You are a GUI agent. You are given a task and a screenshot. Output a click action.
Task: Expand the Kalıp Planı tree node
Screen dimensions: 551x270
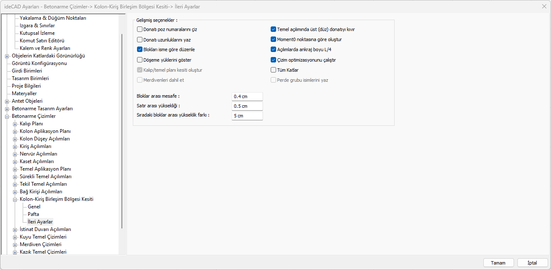(x=15, y=124)
